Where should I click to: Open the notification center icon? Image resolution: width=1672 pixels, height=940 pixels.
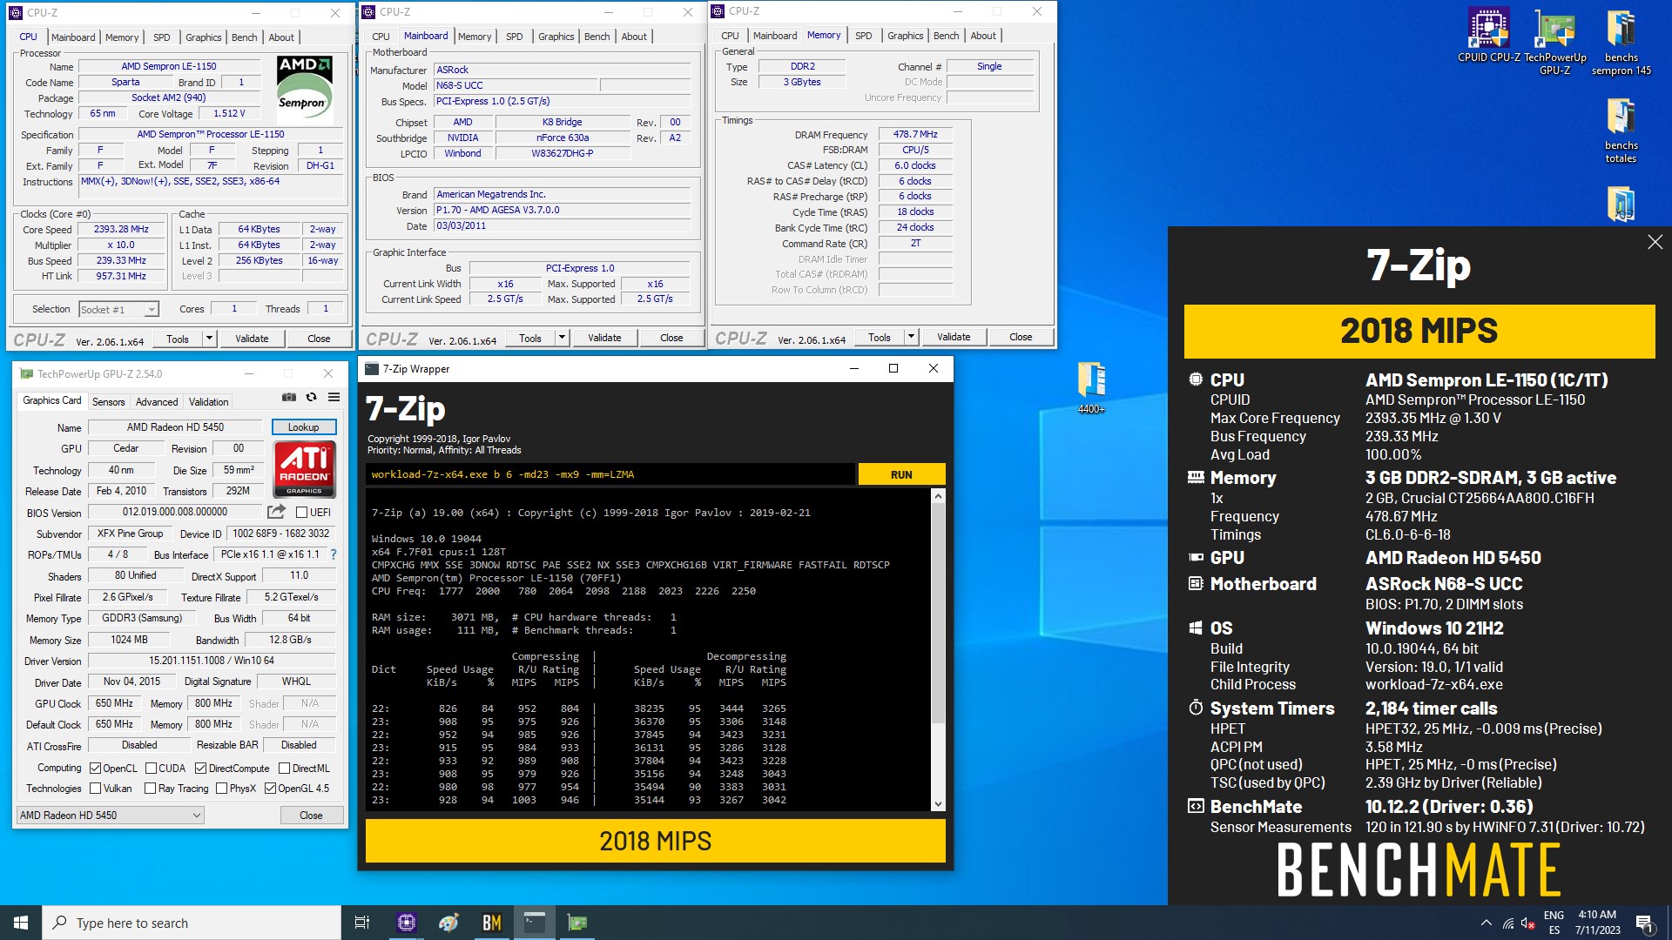click(x=1644, y=923)
